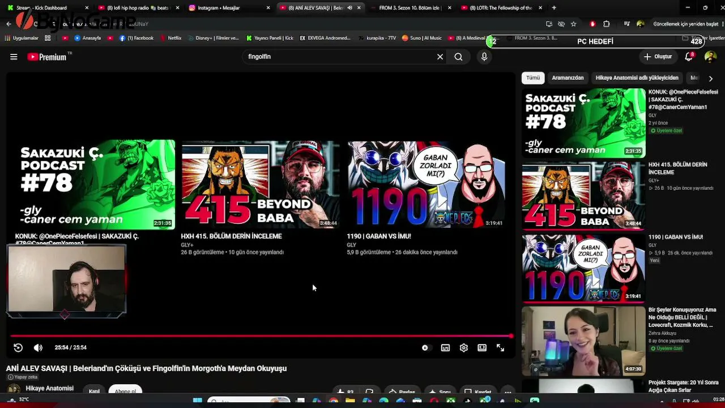
Task: Click the Güncellemek için yeniden başlat button
Action: pos(685,24)
